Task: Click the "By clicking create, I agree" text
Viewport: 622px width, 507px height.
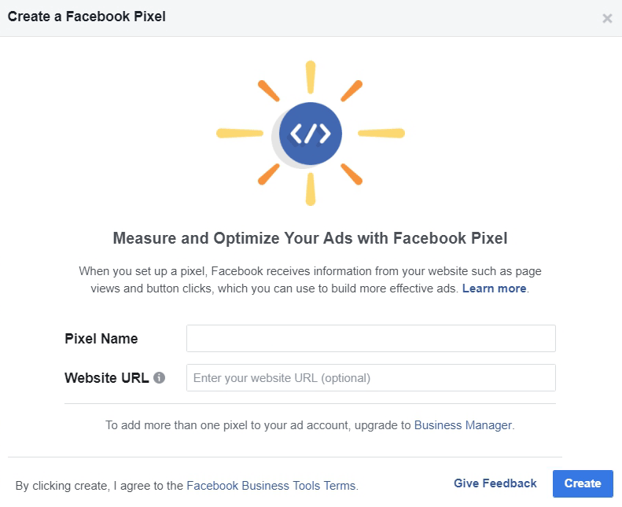Action: point(99,486)
